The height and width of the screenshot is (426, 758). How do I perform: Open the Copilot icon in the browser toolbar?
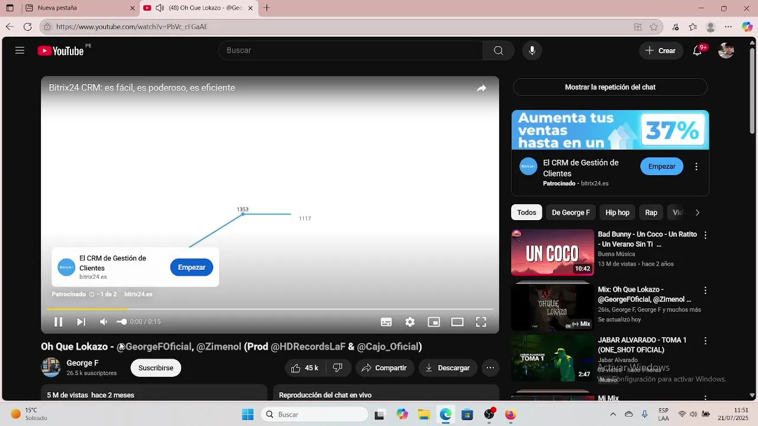coord(747,27)
